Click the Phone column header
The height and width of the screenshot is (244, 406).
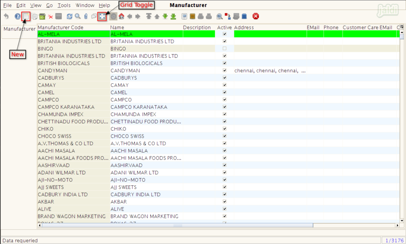point(333,27)
